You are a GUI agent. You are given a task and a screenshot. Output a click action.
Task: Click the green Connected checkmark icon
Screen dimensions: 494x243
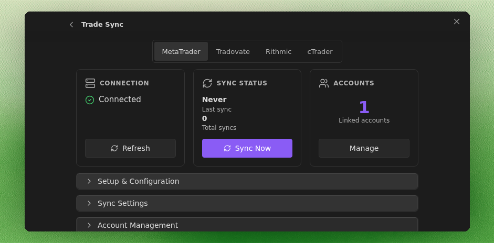pos(90,100)
